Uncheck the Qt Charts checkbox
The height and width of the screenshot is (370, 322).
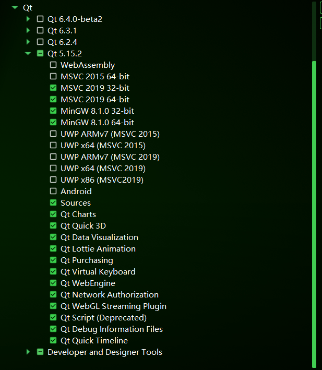pos(53,214)
